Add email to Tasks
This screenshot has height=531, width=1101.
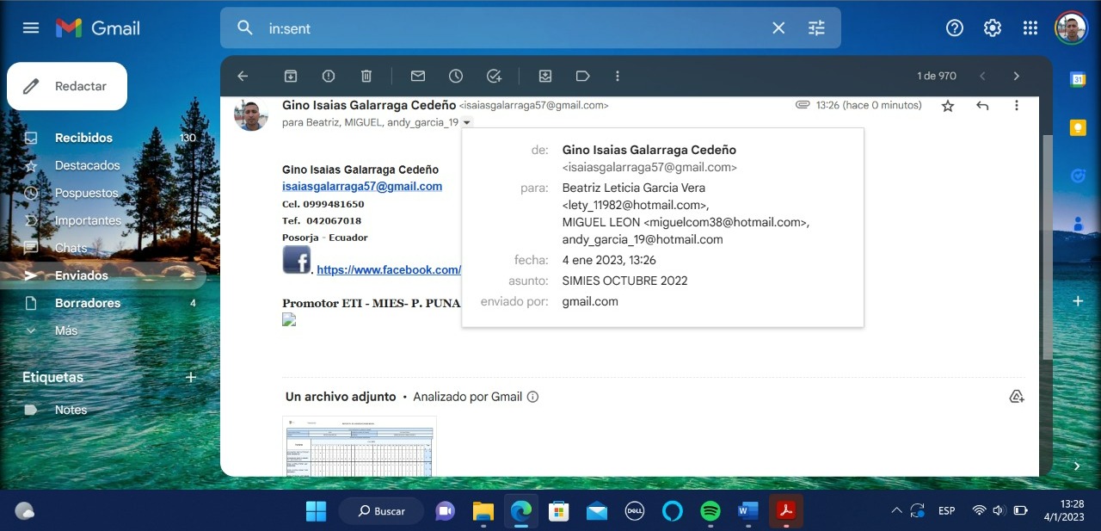pos(494,76)
